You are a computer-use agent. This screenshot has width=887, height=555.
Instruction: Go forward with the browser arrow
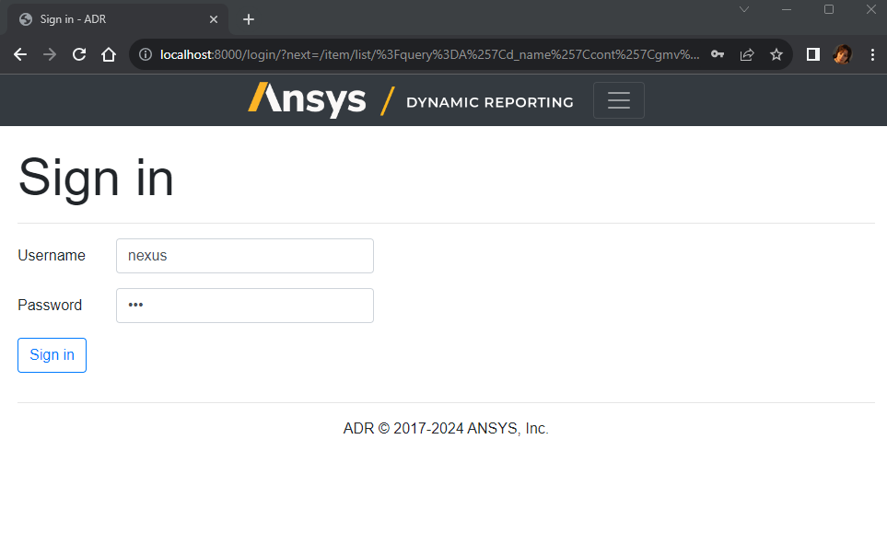[x=50, y=54]
